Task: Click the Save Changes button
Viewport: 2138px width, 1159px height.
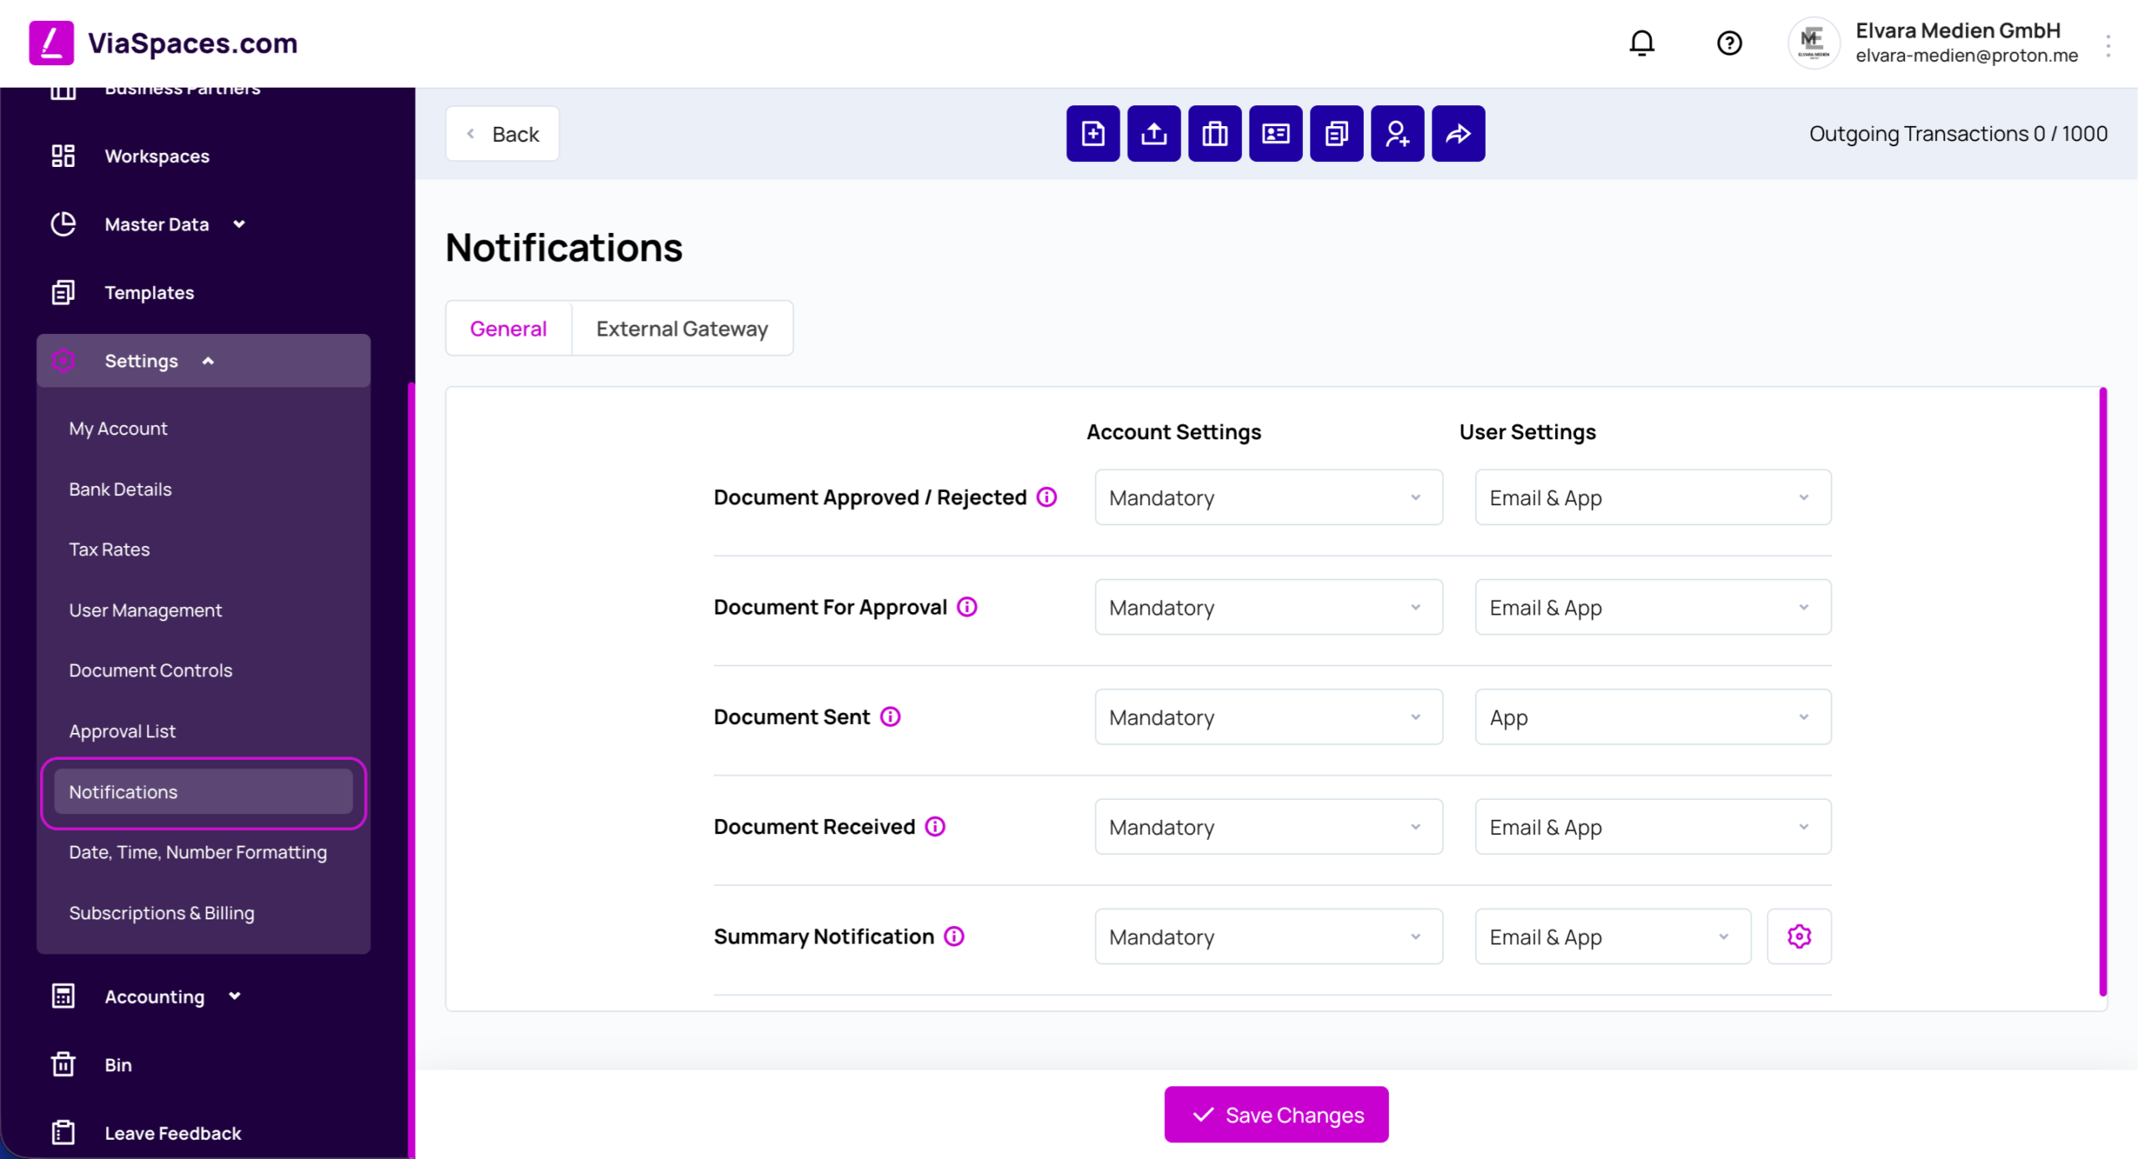Action: [1276, 1115]
